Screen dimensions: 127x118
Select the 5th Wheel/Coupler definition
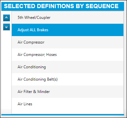(68, 18)
